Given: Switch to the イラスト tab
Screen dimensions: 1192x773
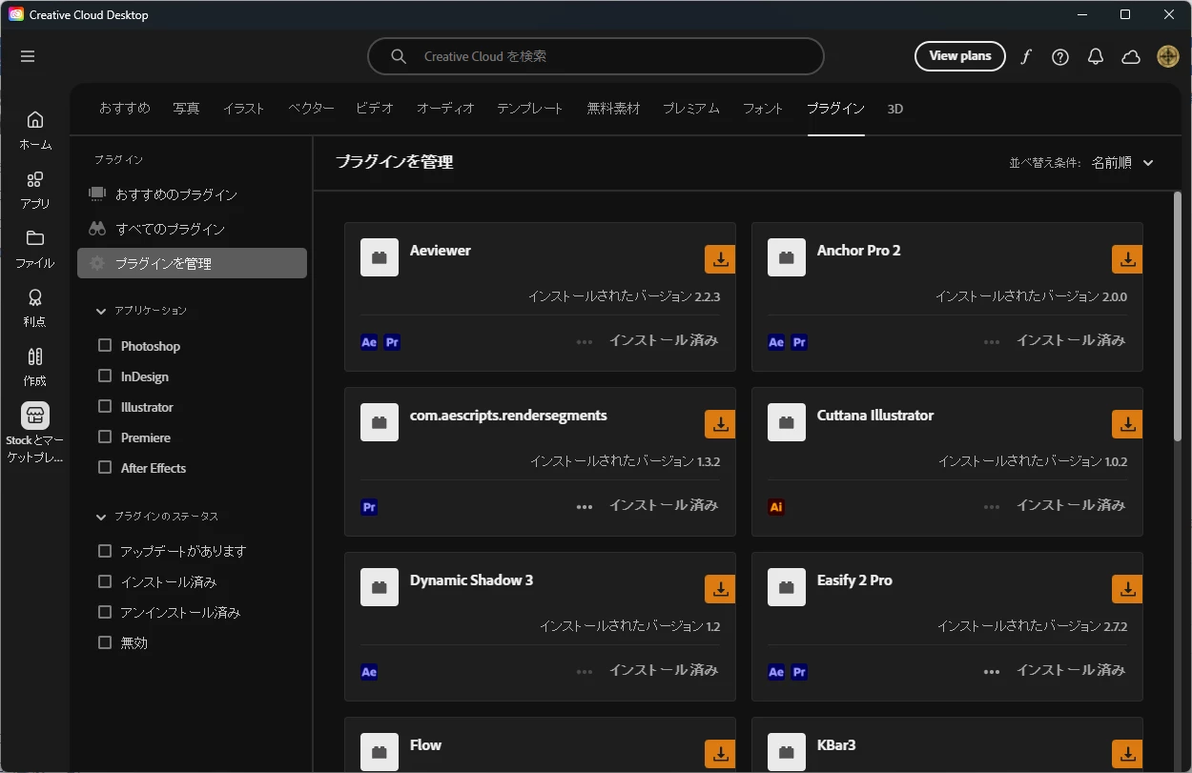Looking at the screenshot, I should [244, 109].
